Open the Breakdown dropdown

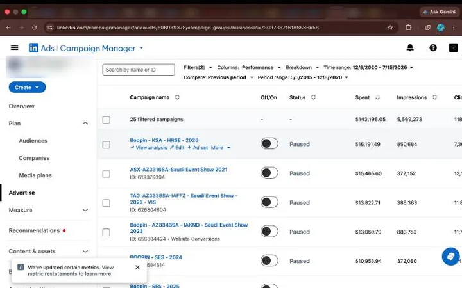tap(302, 67)
